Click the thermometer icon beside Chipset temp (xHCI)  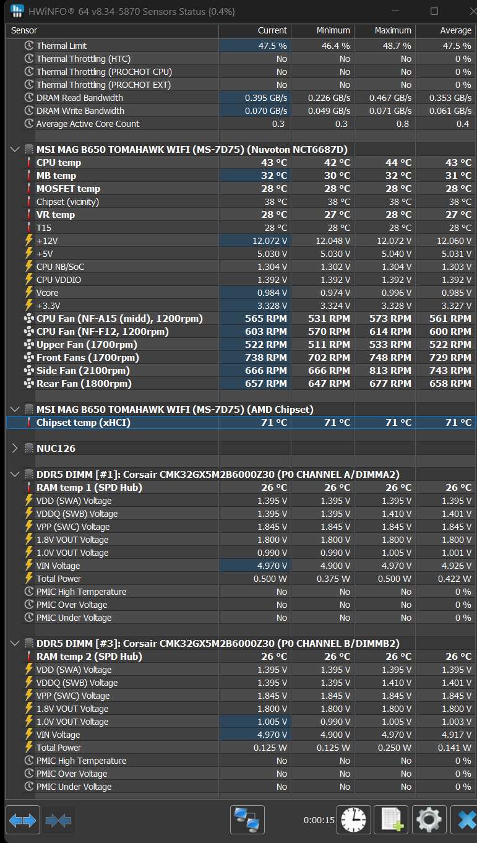(29, 423)
